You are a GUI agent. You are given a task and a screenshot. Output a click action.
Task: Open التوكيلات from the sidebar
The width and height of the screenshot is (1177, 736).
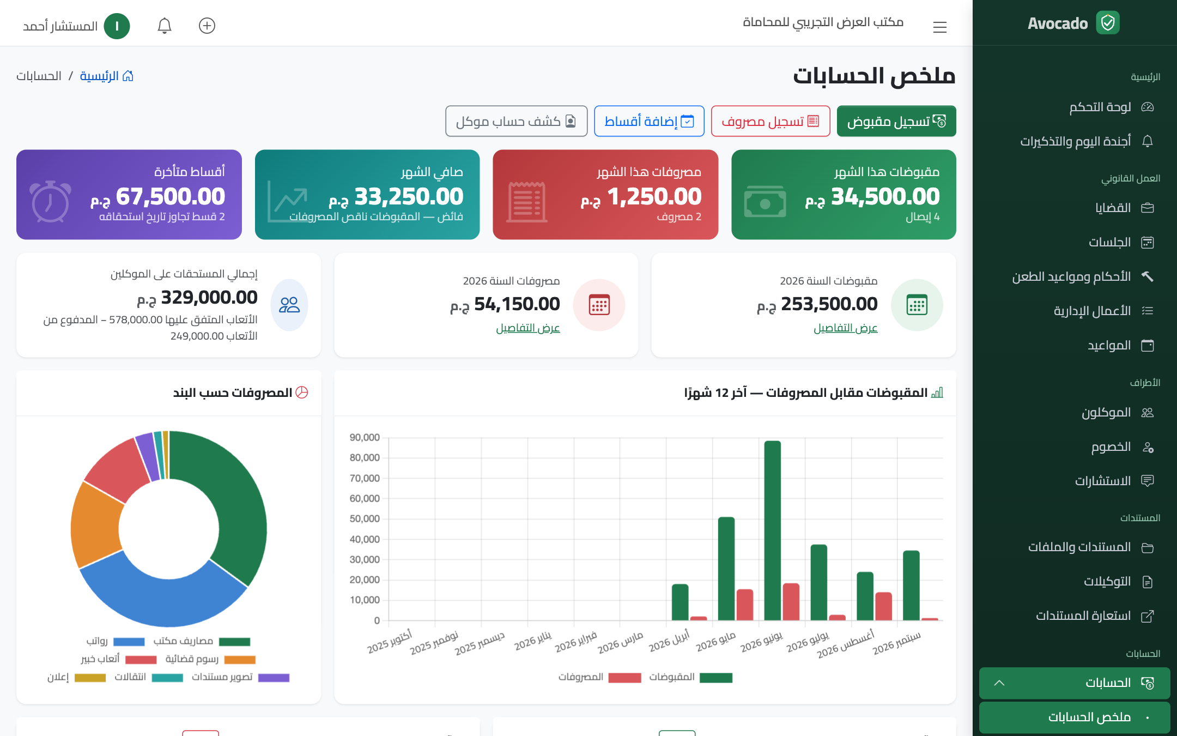pos(1075,582)
